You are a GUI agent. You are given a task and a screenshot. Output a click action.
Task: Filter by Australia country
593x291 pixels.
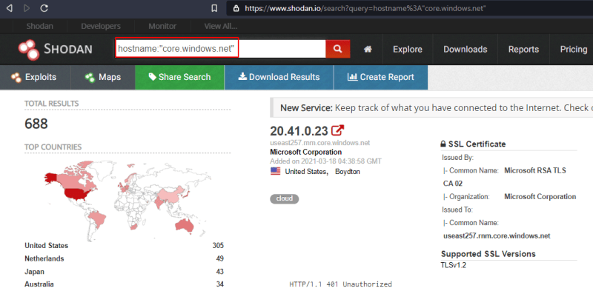[39, 284]
